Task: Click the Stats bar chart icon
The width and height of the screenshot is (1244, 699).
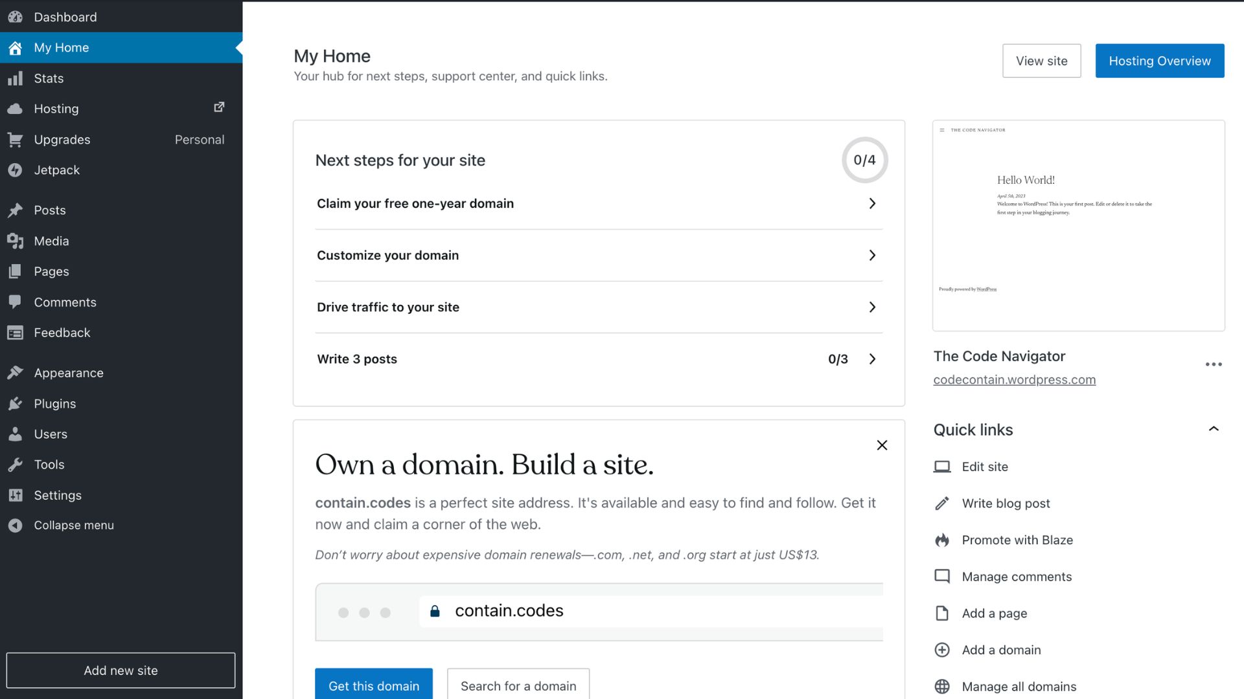Action: click(x=16, y=78)
